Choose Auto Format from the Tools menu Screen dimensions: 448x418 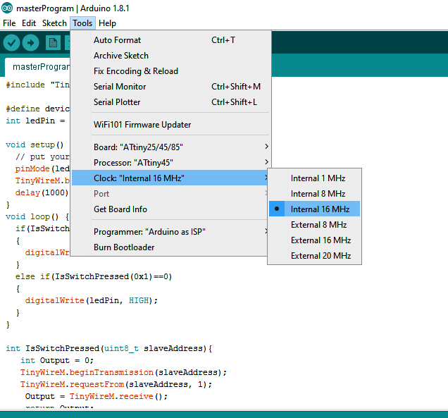click(170, 40)
